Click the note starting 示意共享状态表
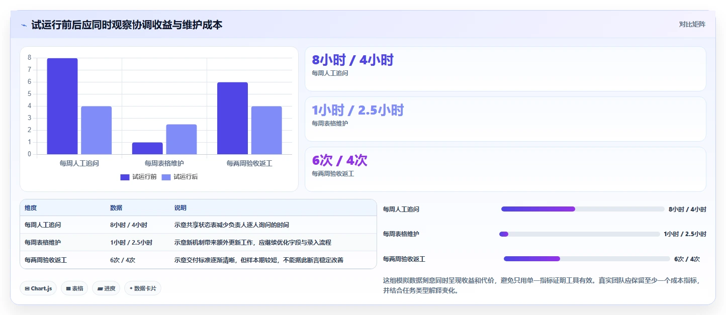The image size is (726, 315). point(232,225)
